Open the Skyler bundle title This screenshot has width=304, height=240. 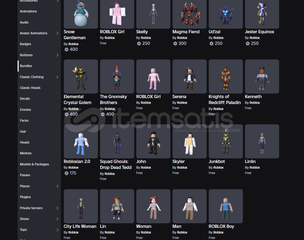point(179,162)
